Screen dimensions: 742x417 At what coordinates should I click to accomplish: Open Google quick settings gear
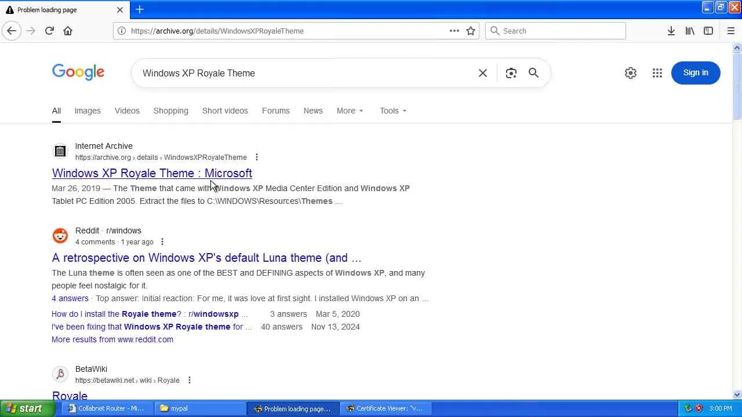631,73
